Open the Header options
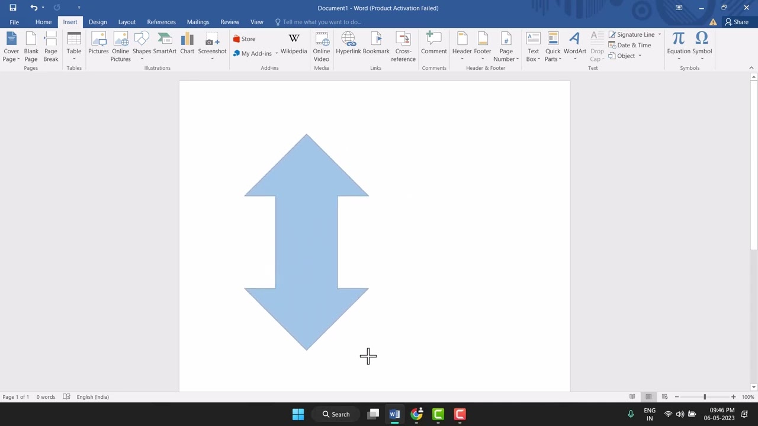Screen dimensions: 758x426 (462, 47)
